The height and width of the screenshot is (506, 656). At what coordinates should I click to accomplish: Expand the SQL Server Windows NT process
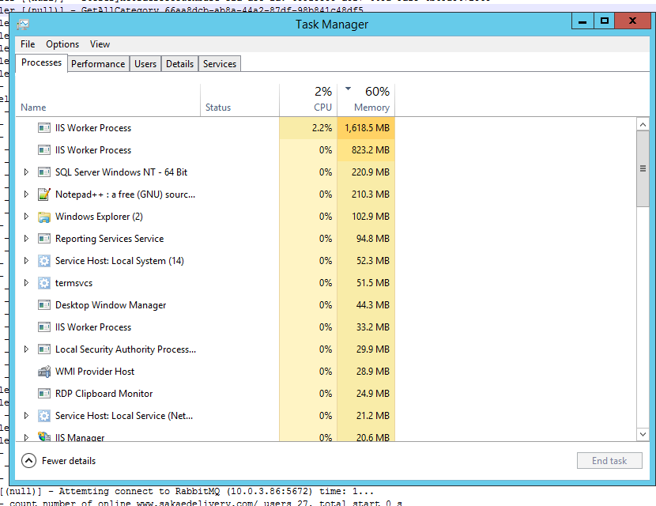point(26,172)
